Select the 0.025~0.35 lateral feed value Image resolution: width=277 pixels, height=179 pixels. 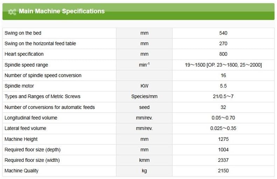[223, 128]
